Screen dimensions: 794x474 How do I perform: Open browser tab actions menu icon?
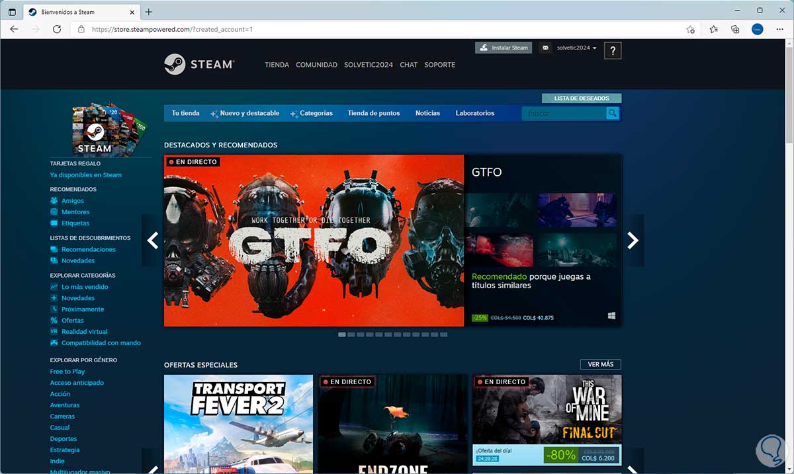(x=12, y=12)
